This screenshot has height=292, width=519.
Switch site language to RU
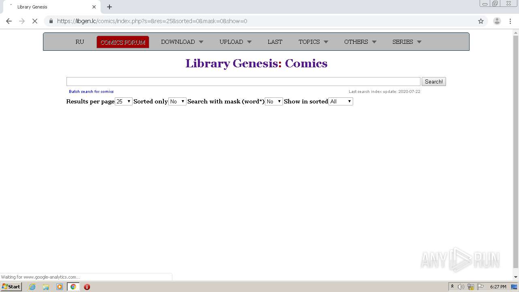[80, 42]
